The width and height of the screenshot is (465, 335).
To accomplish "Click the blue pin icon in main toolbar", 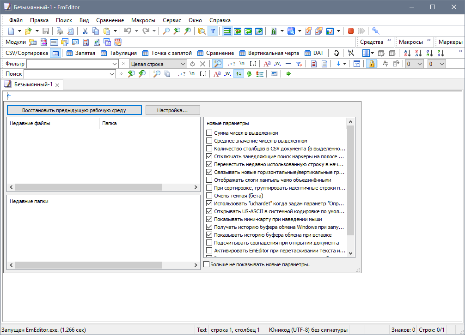I will coord(376,31).
